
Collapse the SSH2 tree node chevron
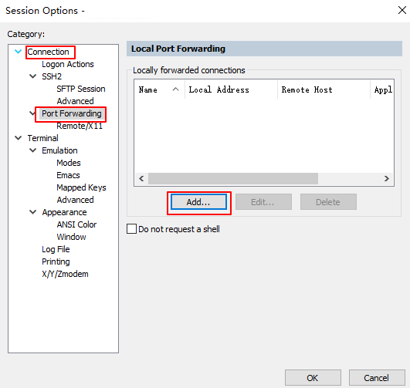(x=32, y=76)
